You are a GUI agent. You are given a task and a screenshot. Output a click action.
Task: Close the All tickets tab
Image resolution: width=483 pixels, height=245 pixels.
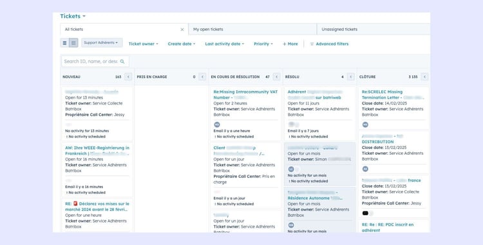(182, 30)
